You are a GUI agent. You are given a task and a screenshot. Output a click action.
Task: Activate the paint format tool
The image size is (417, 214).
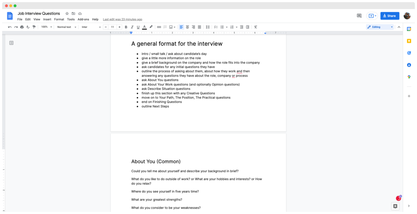pyautogui.click(x=34, y=27)
